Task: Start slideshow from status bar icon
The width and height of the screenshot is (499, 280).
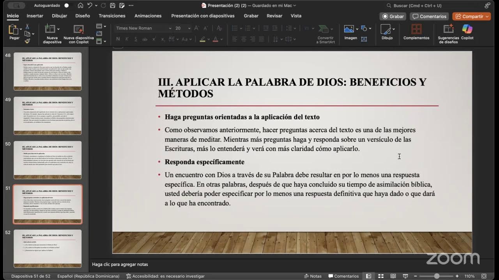Action: coord(406,276)
